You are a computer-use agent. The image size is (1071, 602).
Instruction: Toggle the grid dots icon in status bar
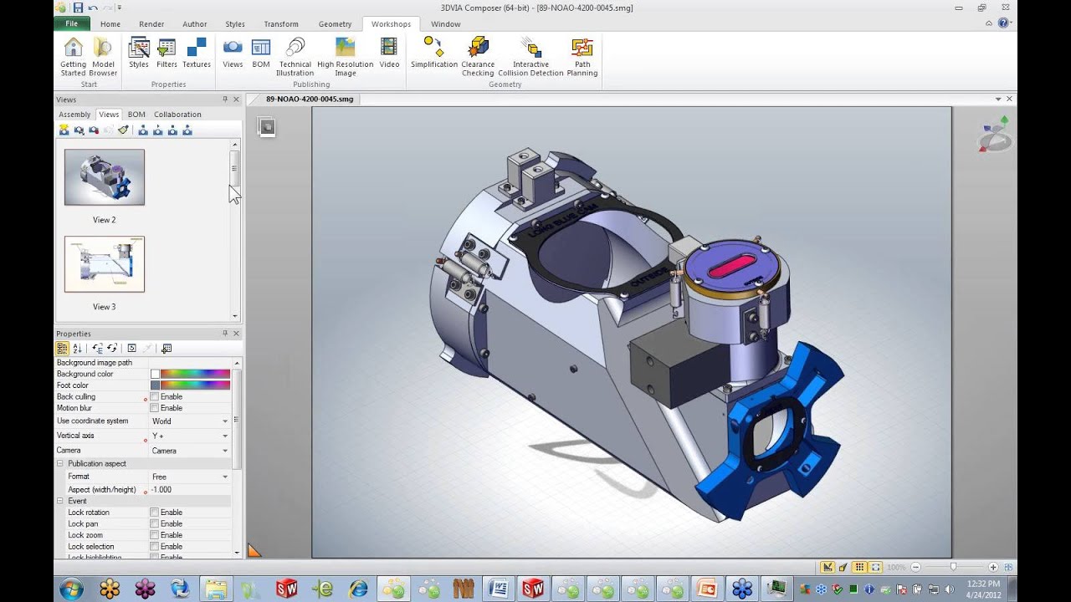coord(859,567)
